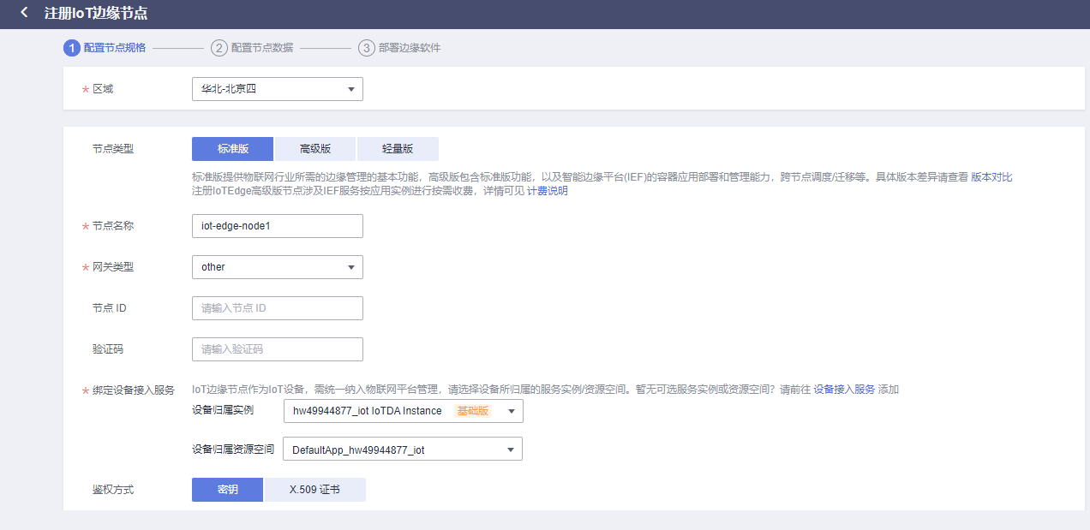The image size is (1090, 530).
Task: Expand the 设备归属实例 dropdown
Action: [403, 411]
